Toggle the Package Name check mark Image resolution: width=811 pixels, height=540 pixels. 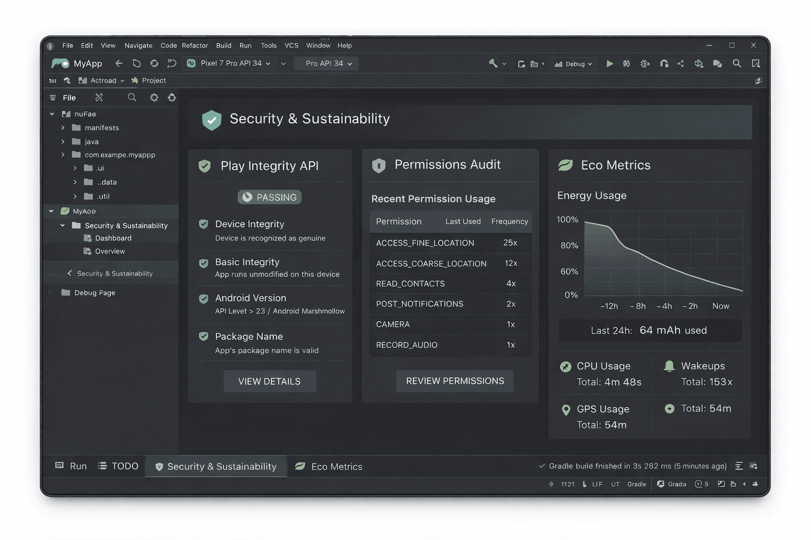[203, 336]
